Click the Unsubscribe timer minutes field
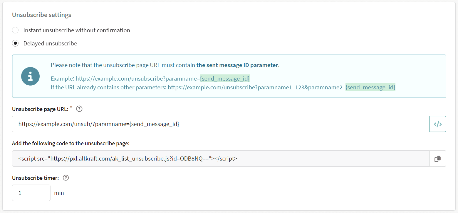Image resolution: width=458 pixels, height=213 pixels. coord(31,193)
